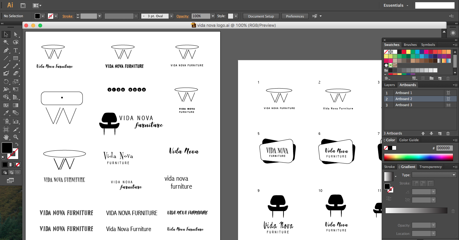Reset to default fill and stroke
Image resolution: width=459 pixels, height=240 pixels.
tap(3, 157)
